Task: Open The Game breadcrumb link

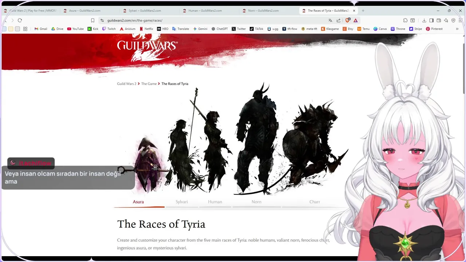Action: [149, 84]
